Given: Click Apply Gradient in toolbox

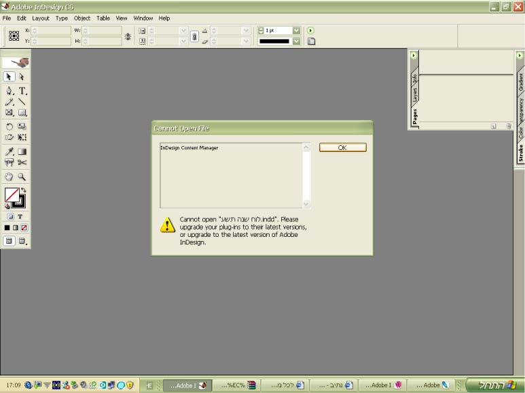Looking at the screenshot, I should pos(16,227).
